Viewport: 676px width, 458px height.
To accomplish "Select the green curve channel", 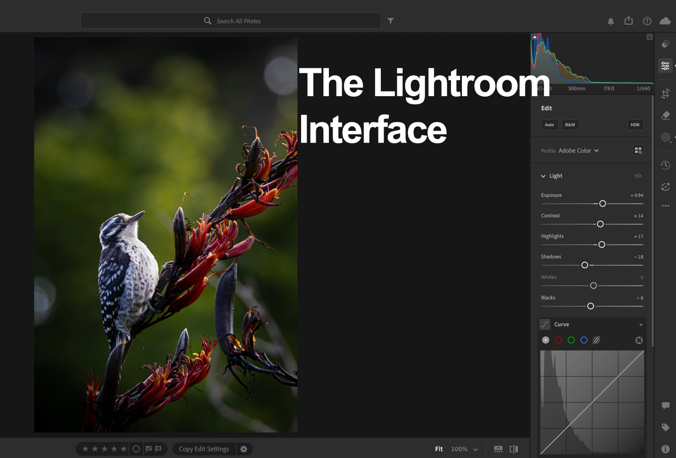I will tap(571, 340).
